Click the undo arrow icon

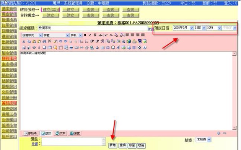60,41
